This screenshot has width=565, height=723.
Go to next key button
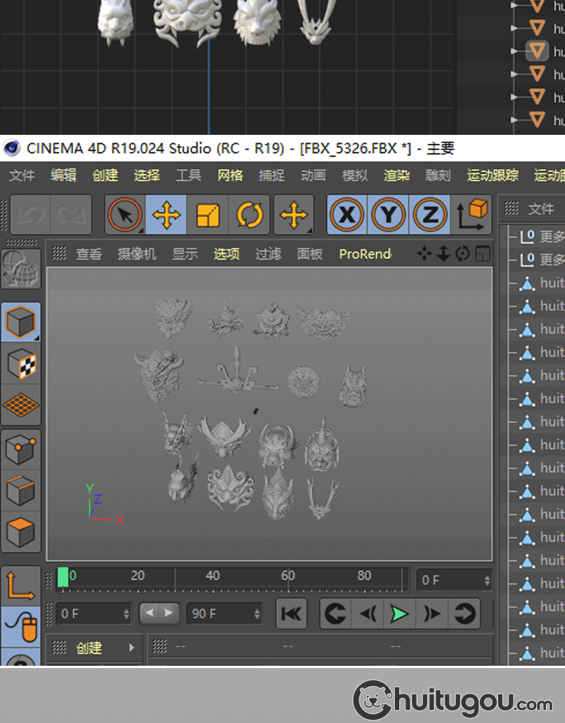tap(464, 614)
